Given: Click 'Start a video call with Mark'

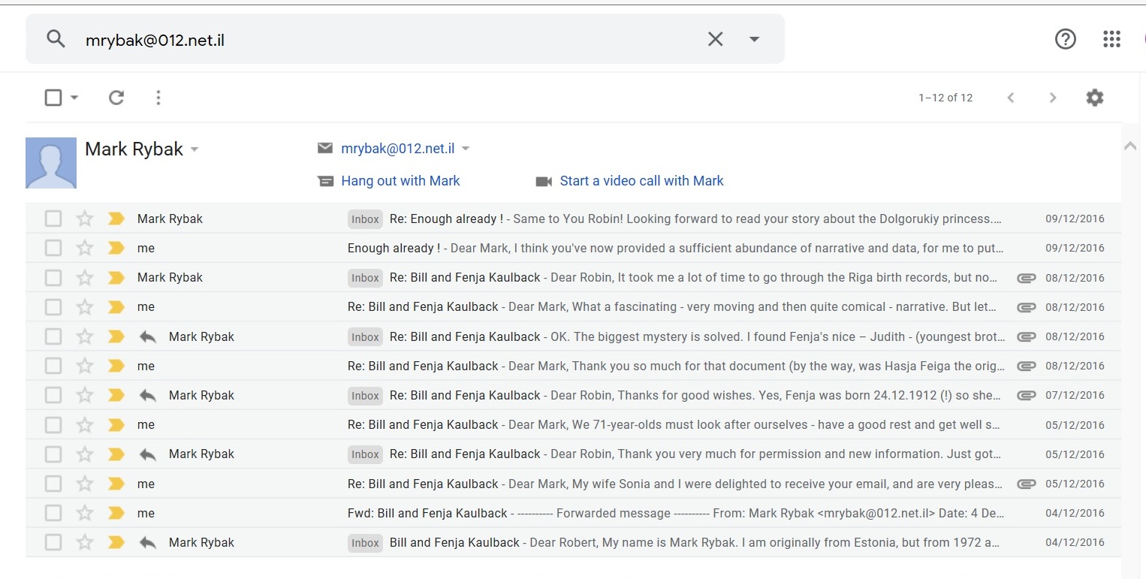Looking at the screenshot, I should 641,181.
